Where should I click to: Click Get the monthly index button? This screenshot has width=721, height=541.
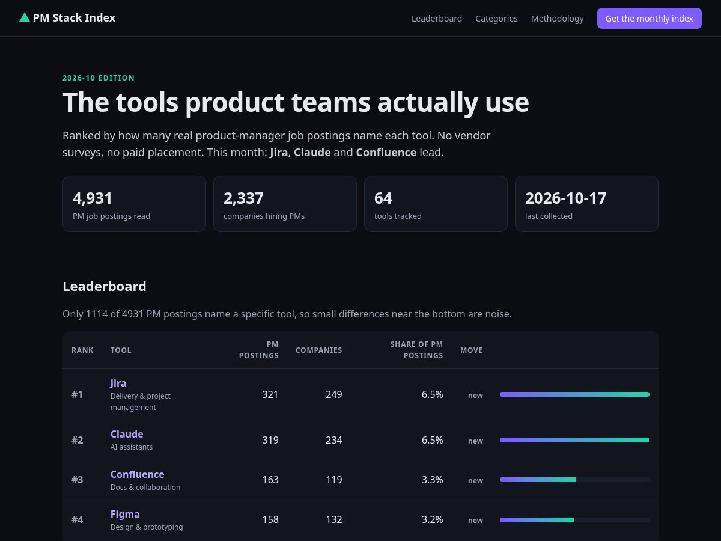click(650, 19)
